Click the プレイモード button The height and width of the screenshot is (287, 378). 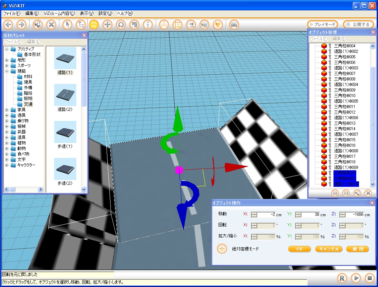tap(322, 25)
